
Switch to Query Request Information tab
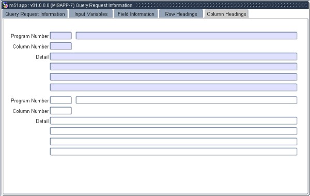point(35,14)
